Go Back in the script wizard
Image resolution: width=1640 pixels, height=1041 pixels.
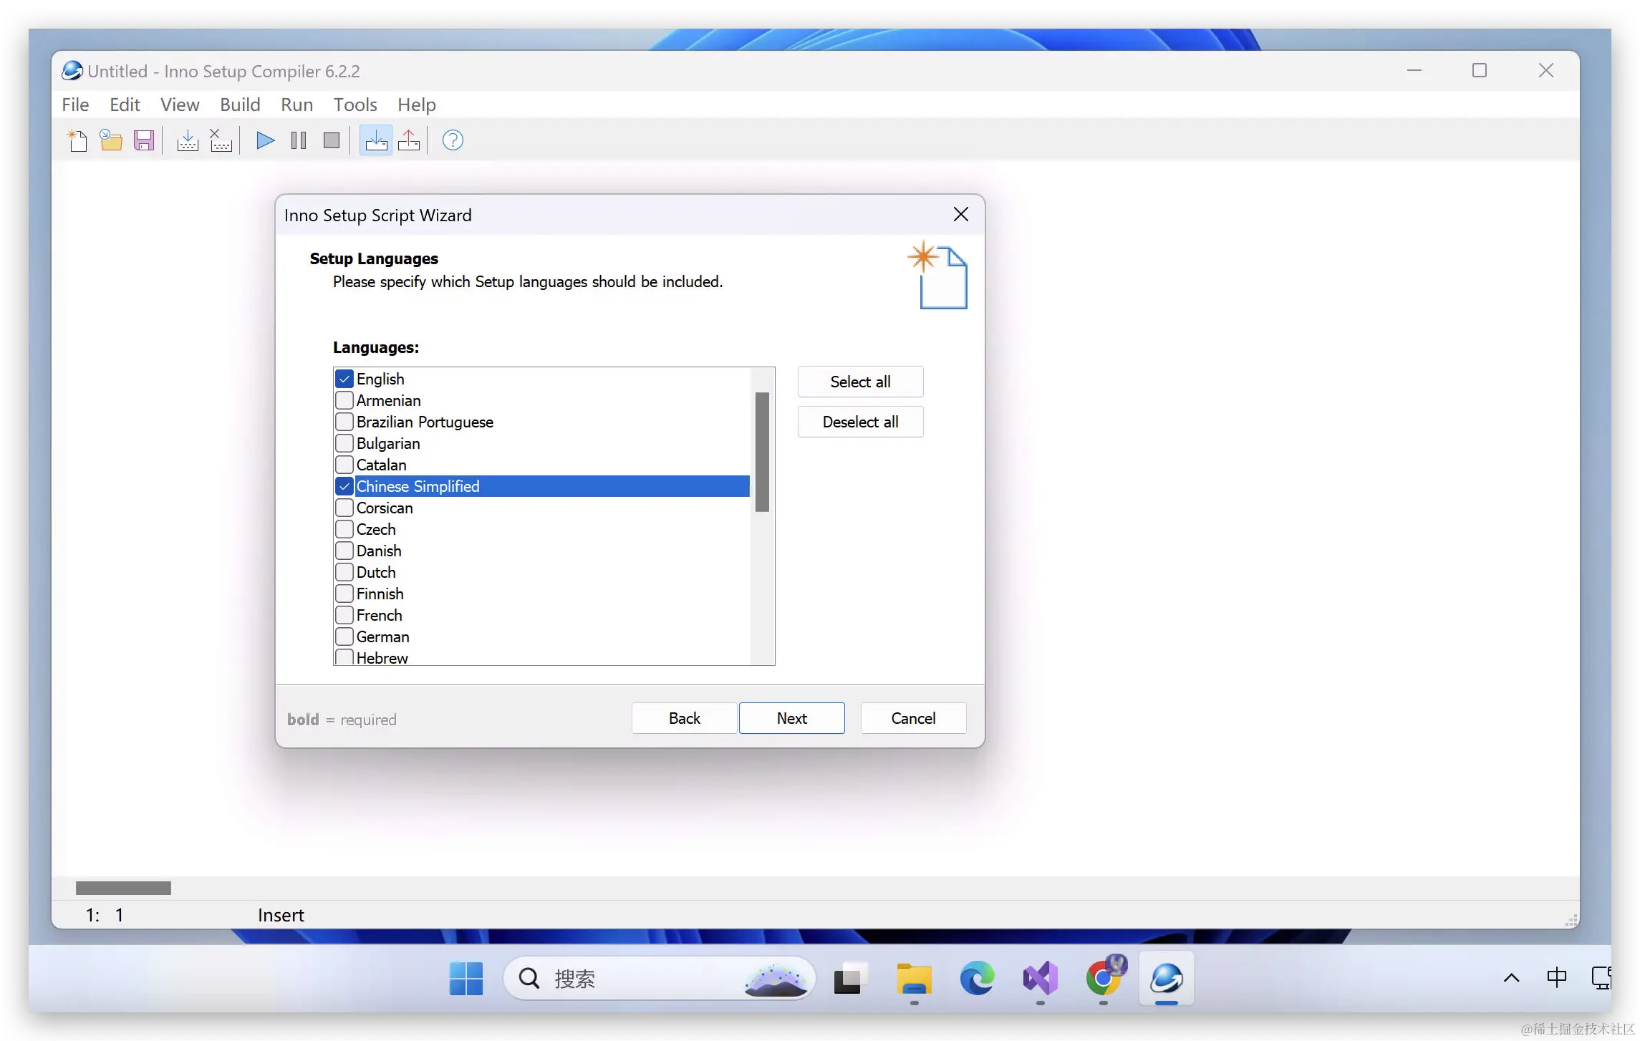684,718
